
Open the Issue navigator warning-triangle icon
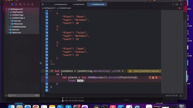pos(28,4)
